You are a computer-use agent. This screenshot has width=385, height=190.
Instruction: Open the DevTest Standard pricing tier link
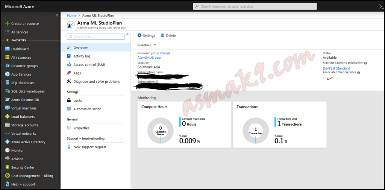(x=336, y=68)
